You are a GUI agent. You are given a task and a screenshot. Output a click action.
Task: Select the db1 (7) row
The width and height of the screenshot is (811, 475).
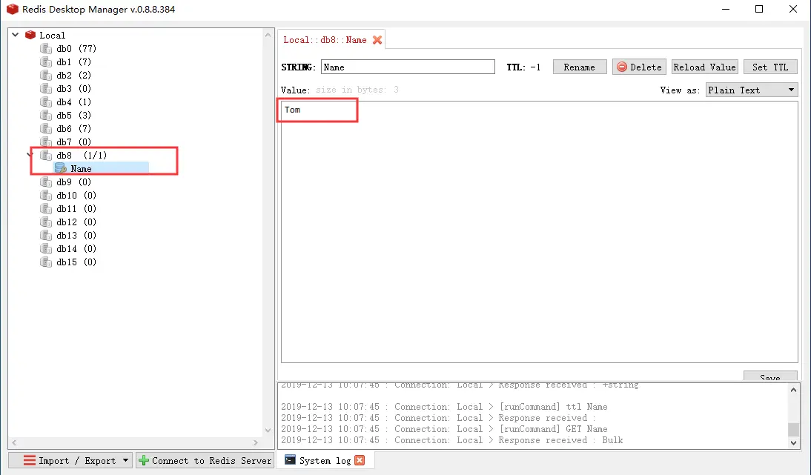pyautogui.click(x=66, y=62)
